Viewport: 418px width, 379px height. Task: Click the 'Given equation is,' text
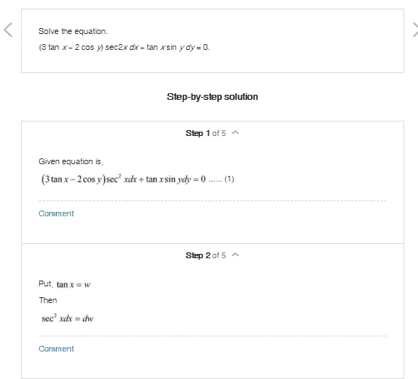point(71,161)
